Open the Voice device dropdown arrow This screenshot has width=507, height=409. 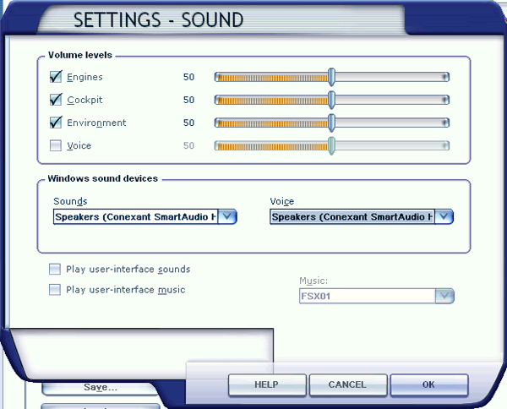(444, 216)
